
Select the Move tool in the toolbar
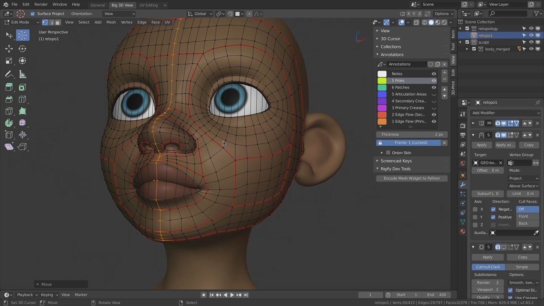(9, 49)
